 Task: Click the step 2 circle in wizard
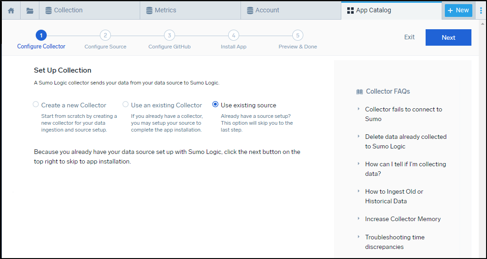[x=105, y=35]
